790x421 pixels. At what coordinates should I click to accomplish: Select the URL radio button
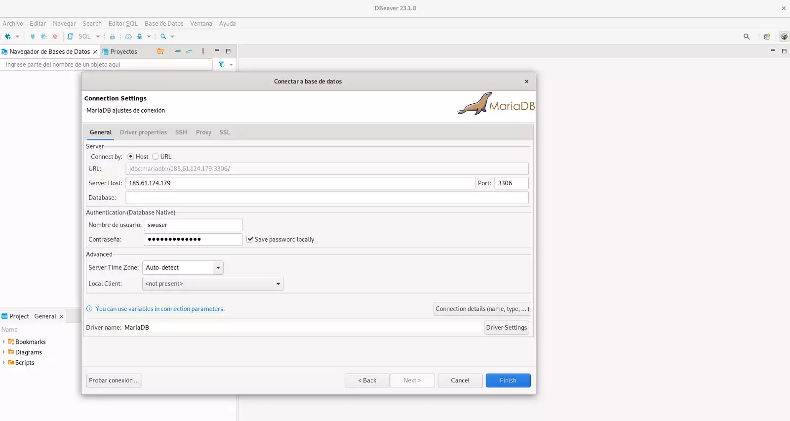point(156,157)
